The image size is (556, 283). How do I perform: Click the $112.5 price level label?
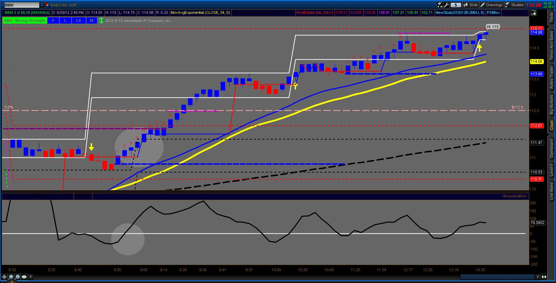point(517,107)
